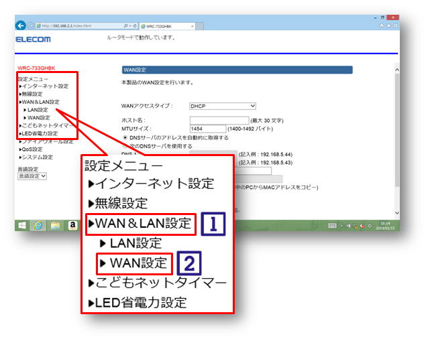Click the browser Home icon
Image resolution: width=428 pixels, height=341 pixels.
click(382, 25)
